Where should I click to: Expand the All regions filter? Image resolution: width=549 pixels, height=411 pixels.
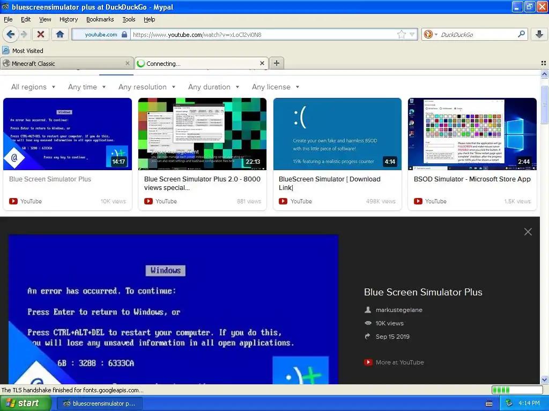tap(33, 87)
